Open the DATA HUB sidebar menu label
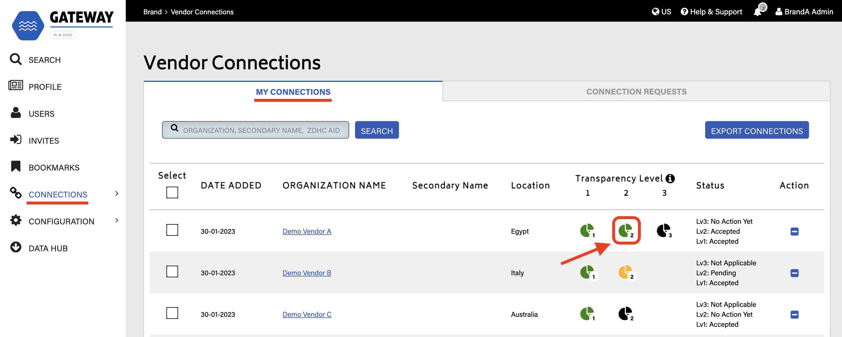 pyautogui.click(x=48, y=248)
